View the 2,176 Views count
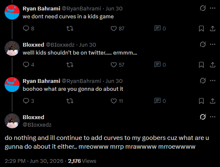Screen dimensions: 220x167 82,161
